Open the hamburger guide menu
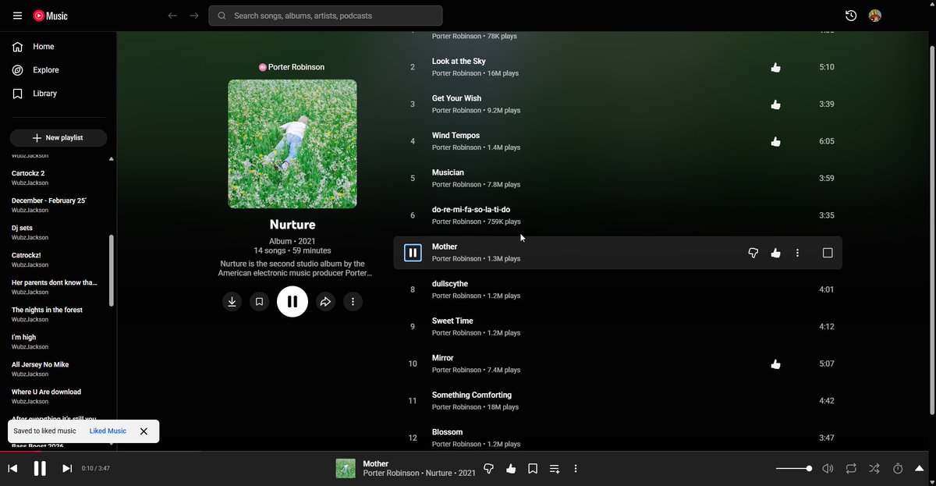 click(x=17, y=16)
